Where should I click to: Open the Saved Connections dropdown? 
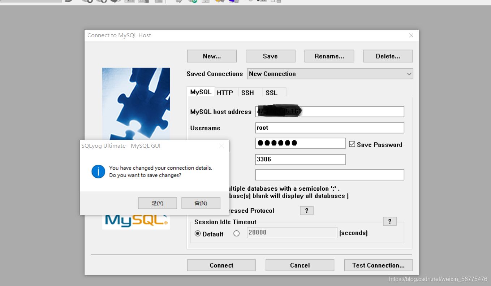click(330, 74)
